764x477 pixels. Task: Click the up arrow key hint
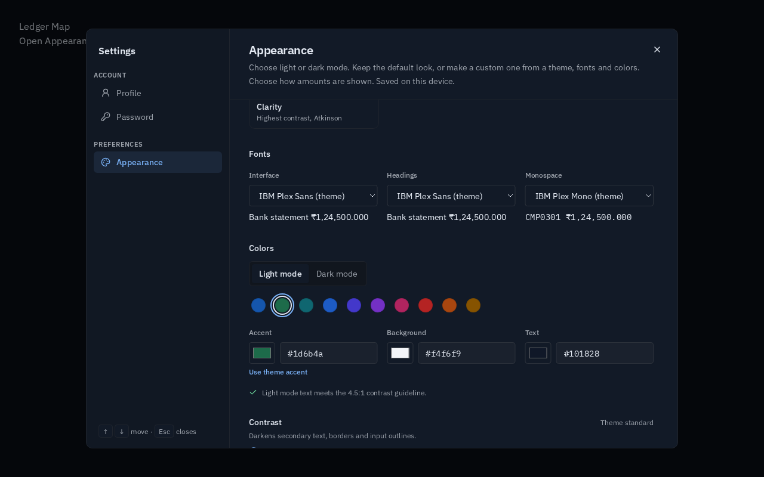coord(106,431)
